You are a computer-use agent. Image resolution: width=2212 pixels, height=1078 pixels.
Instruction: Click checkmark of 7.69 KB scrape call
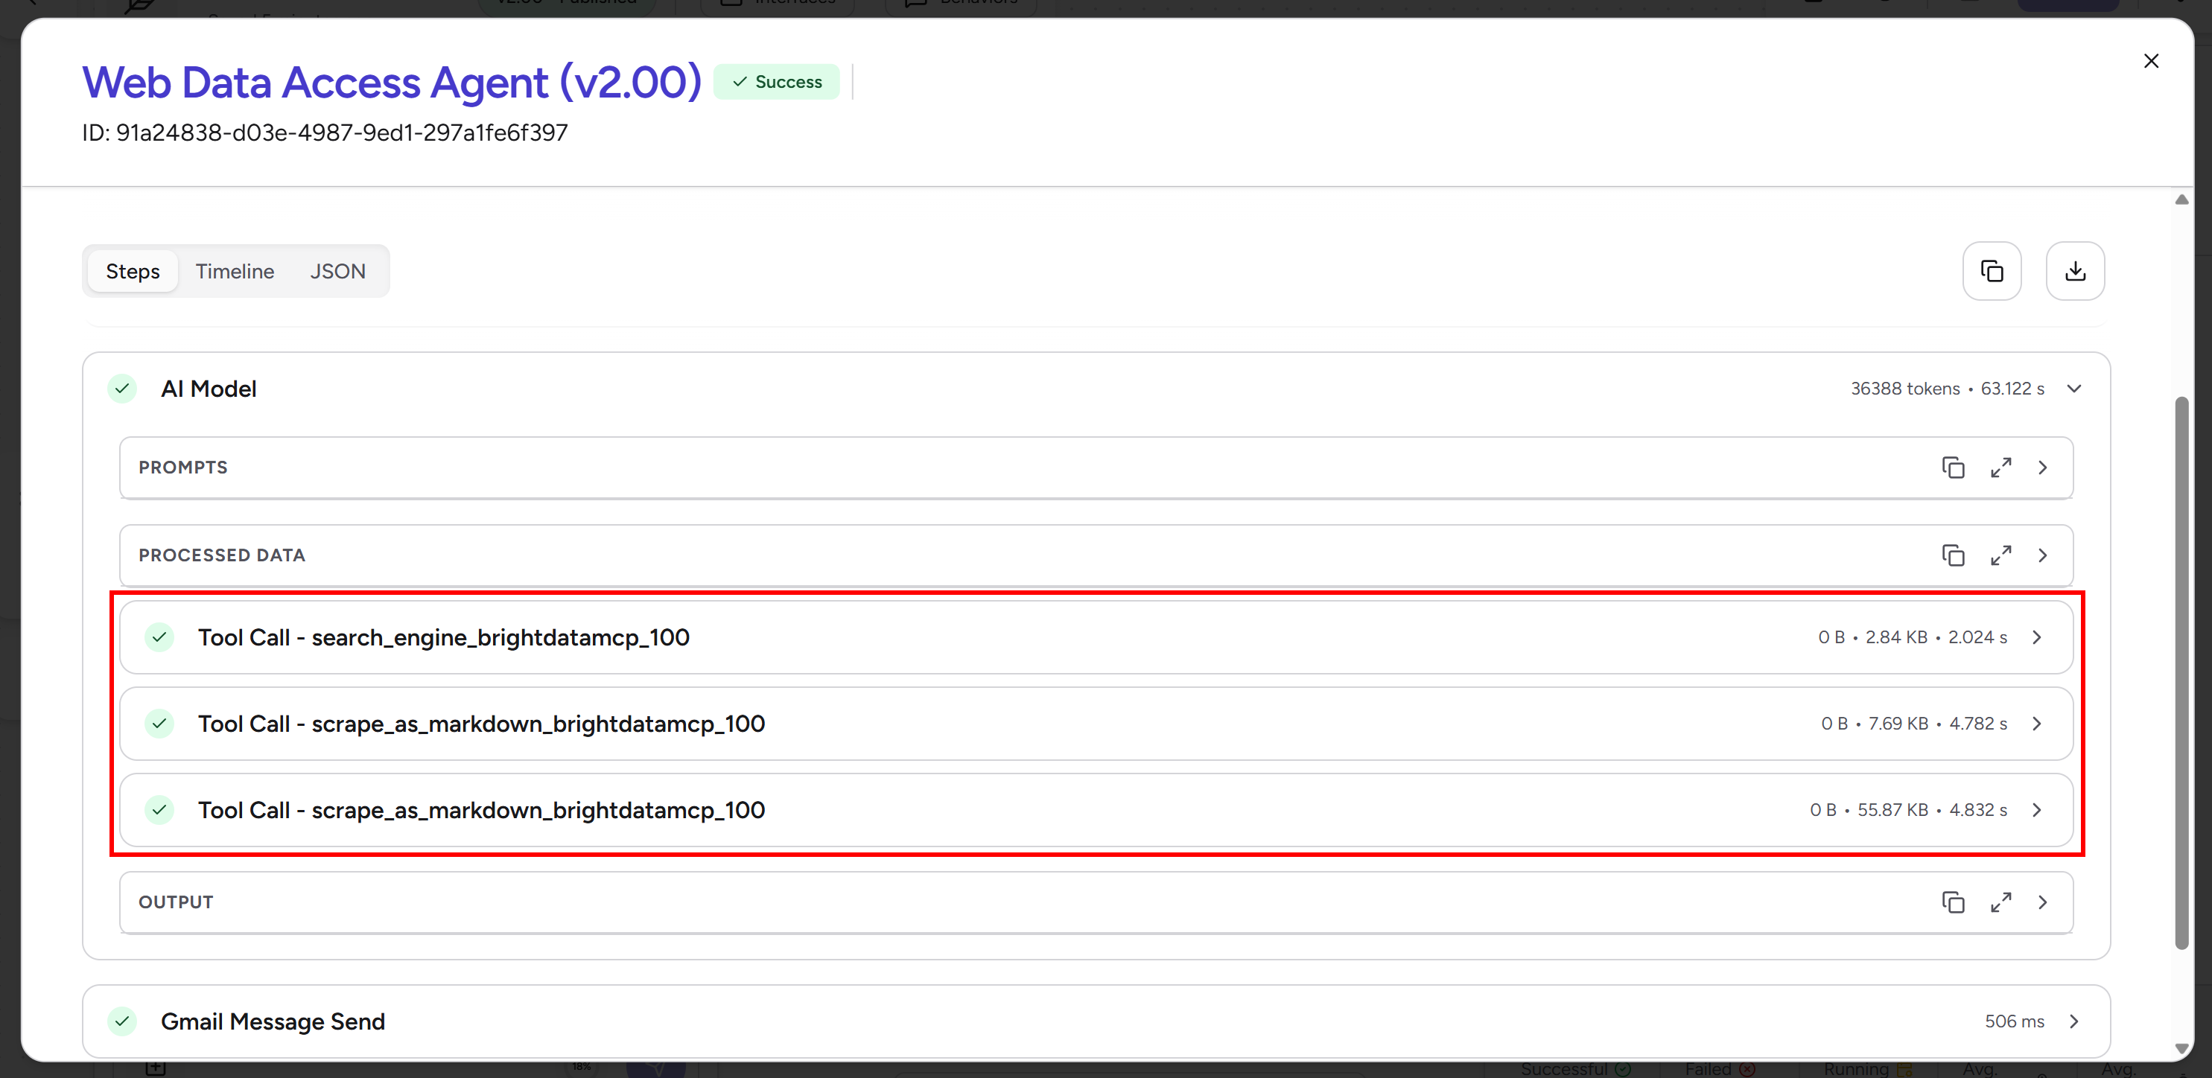[x=159, y=724]
